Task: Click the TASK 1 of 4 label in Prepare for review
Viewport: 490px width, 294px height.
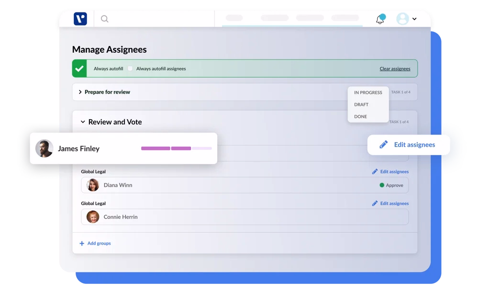Action: click(401, 92)
